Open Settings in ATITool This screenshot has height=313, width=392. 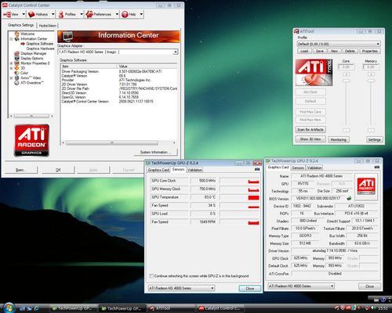tap(374, 140)
